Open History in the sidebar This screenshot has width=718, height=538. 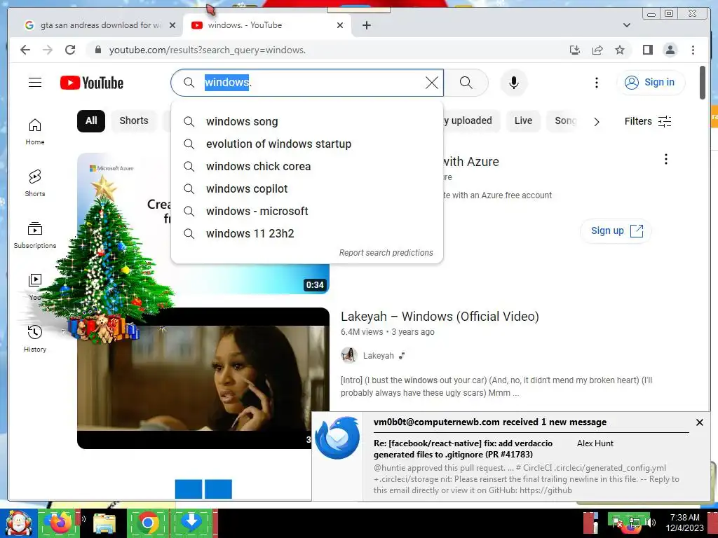35,338
